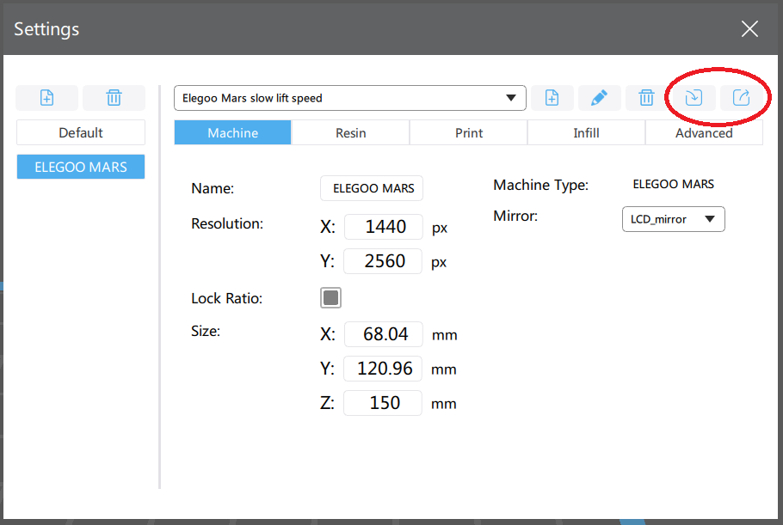This screenshot has height=525, width=783.
Task: Delete the selected machine with trash icon
Action: pos(114,98)
